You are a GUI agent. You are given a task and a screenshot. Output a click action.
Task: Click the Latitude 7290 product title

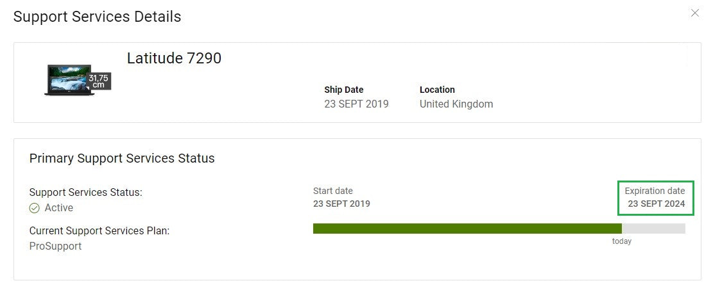[174, 58]
